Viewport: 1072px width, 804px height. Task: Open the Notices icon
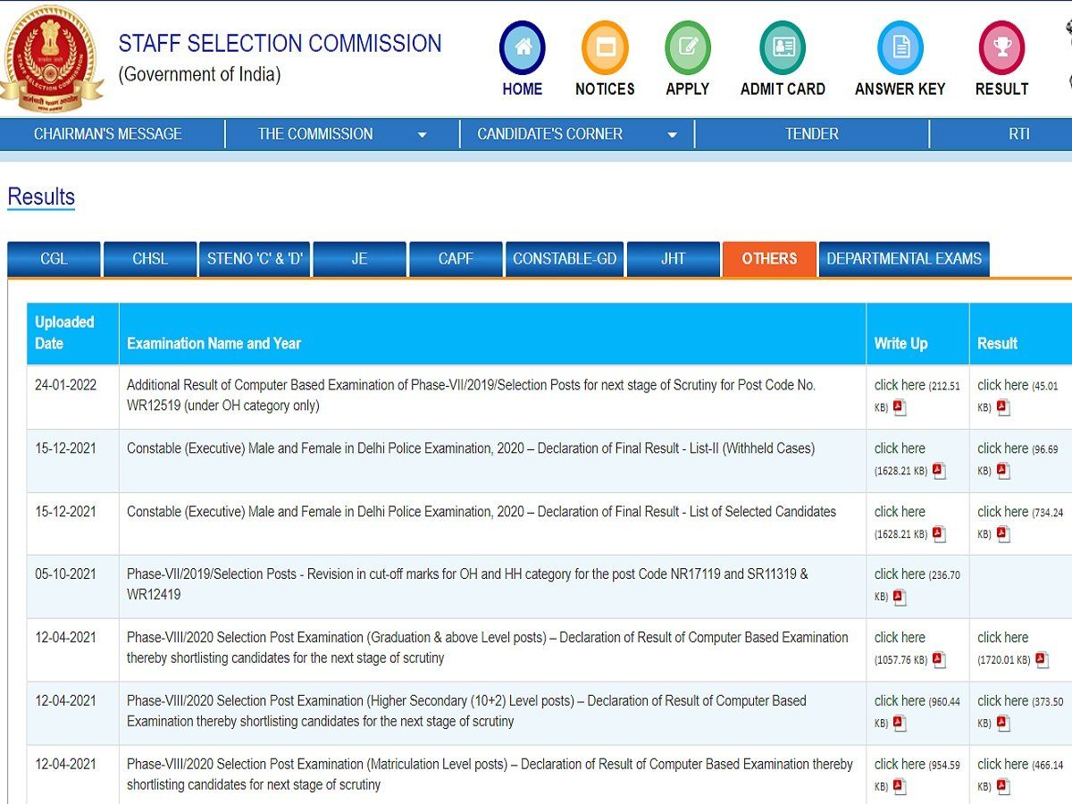coord(605,47)
